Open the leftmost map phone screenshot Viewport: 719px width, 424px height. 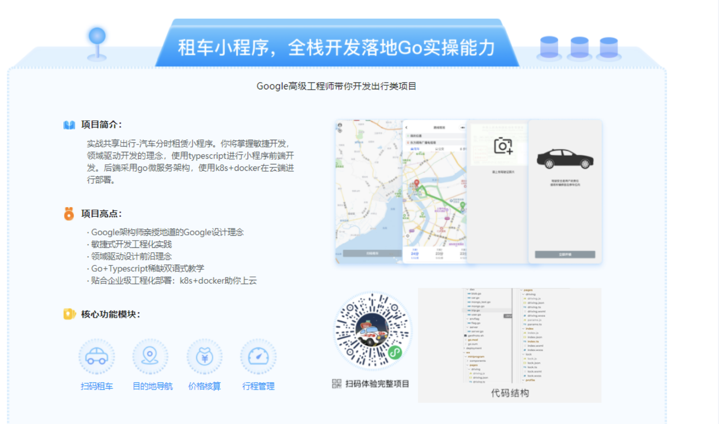[369, 191]
